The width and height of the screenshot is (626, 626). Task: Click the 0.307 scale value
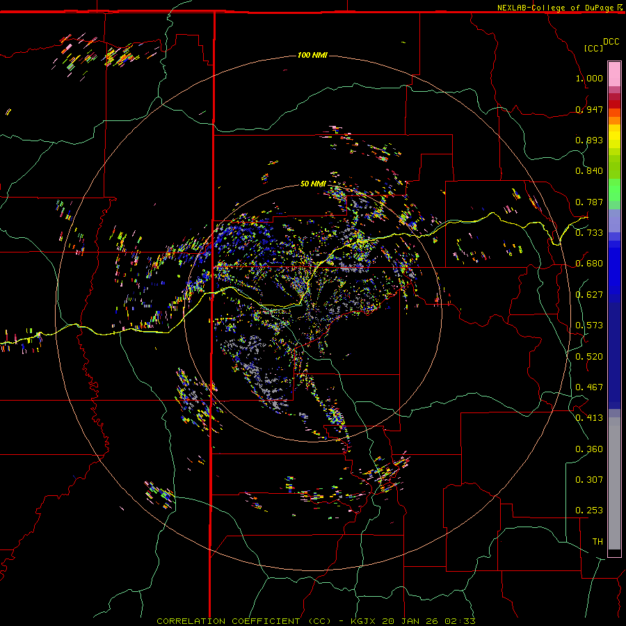(x=589, y=480)
